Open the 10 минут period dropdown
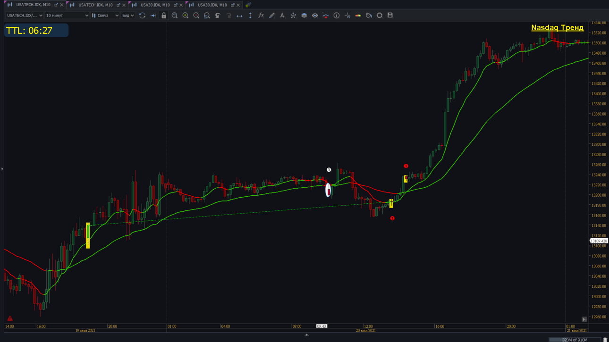The height and width of the screenshot is (342, 609). pyautogui.click(x=67, y=16)
